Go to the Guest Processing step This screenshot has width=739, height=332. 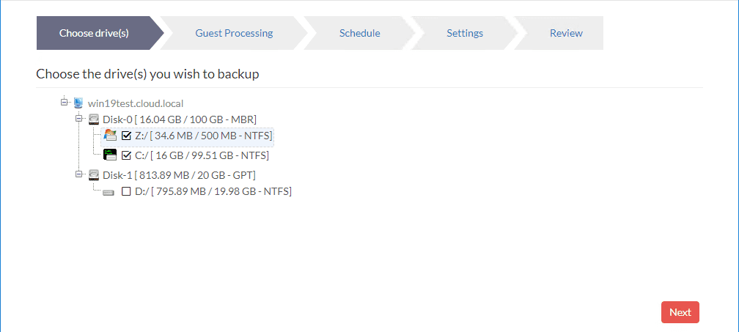(x=234, y=33)
